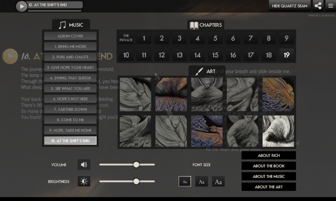Select track 2. Pure and Chaste
Viewport: 336px width, 201px height.
click(x=70, y=57)
